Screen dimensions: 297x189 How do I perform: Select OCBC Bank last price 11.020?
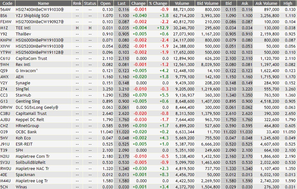(x=122, y=132)
